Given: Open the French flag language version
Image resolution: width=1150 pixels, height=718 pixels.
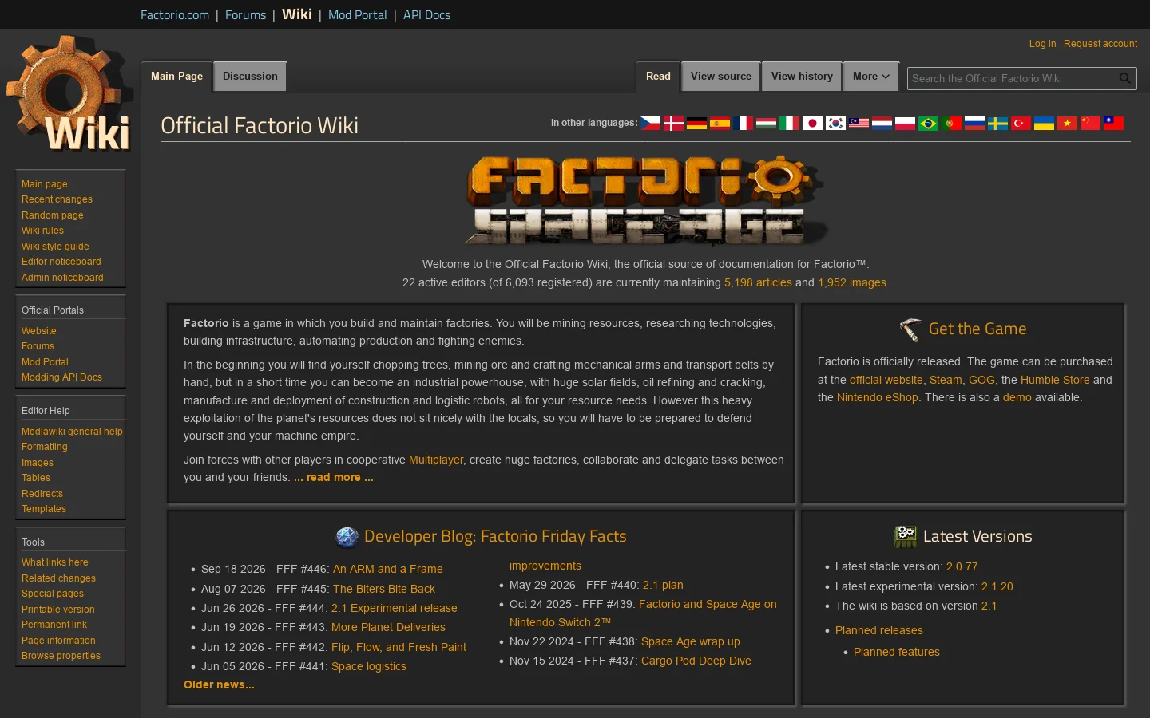Looking at the screenshot, I should (744, 123).
